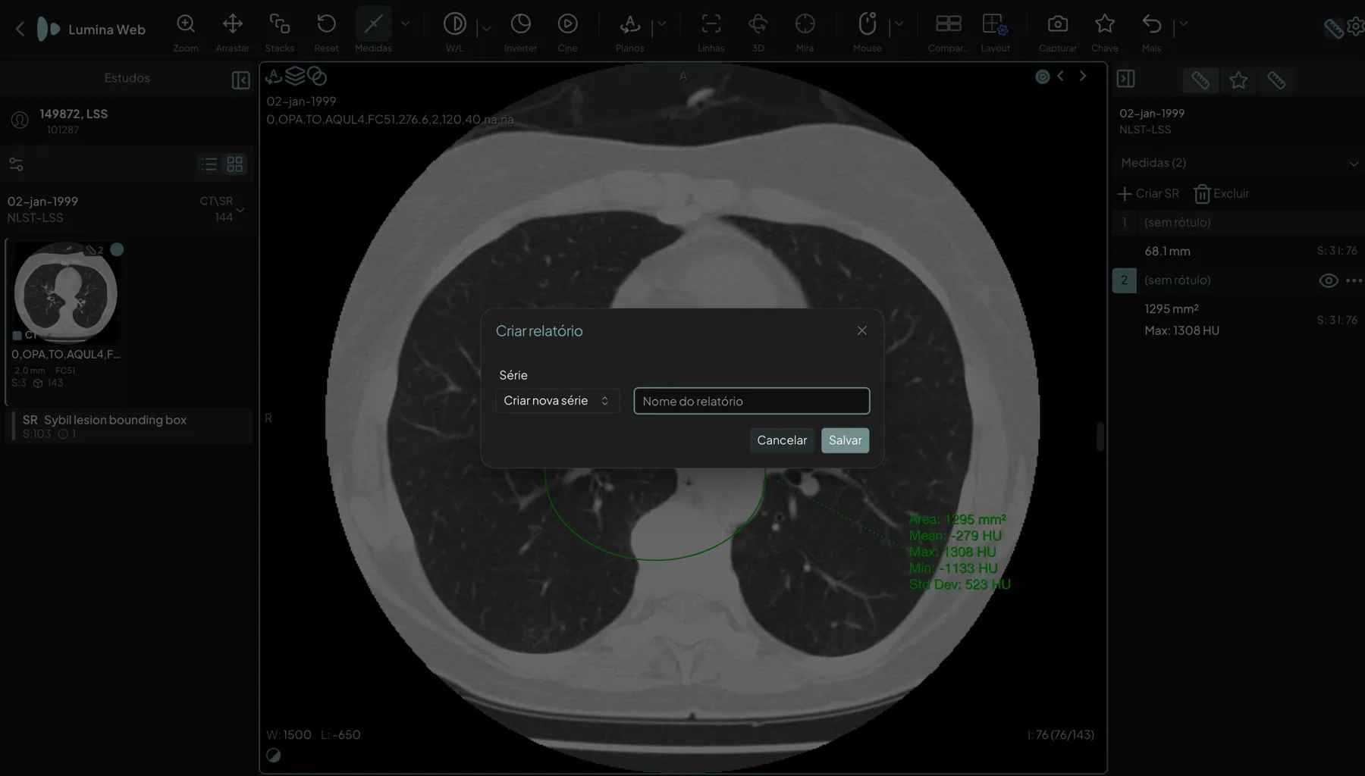Click the Inverter image icon
The image size is (1365, 776).
click(520, 24)
